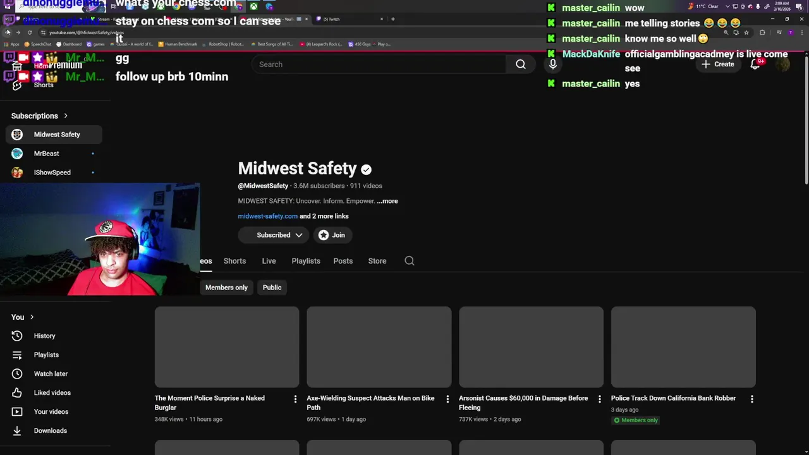Switch to the Shorts channel tab
Viewport: 809px width, 455px height.
click(x=234, y=261)
